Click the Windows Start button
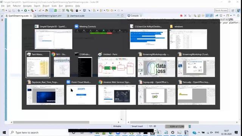 [4, 133]
